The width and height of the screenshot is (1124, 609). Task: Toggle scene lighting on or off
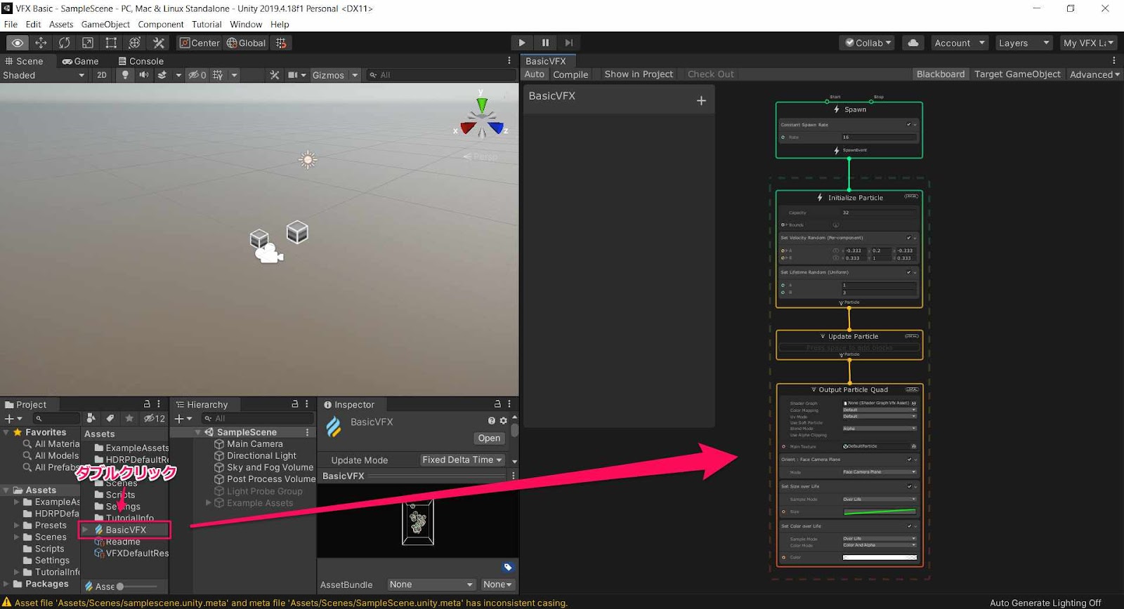125,75
